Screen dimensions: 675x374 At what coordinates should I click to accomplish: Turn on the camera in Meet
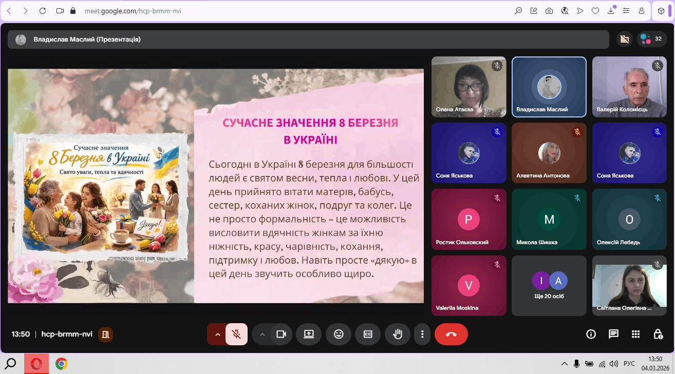coord(281,334)
